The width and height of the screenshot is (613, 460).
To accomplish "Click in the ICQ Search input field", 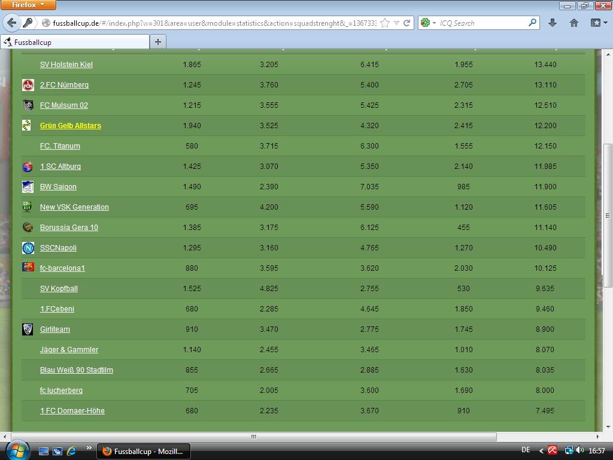I will (x=482, y=23).
